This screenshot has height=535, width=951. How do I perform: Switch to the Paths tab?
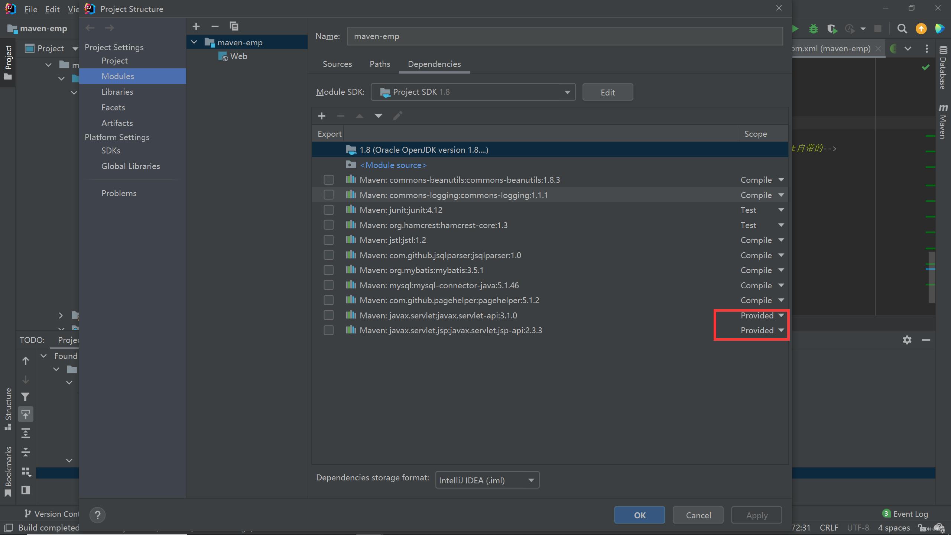pyautogui.click(x=380, y=64)
